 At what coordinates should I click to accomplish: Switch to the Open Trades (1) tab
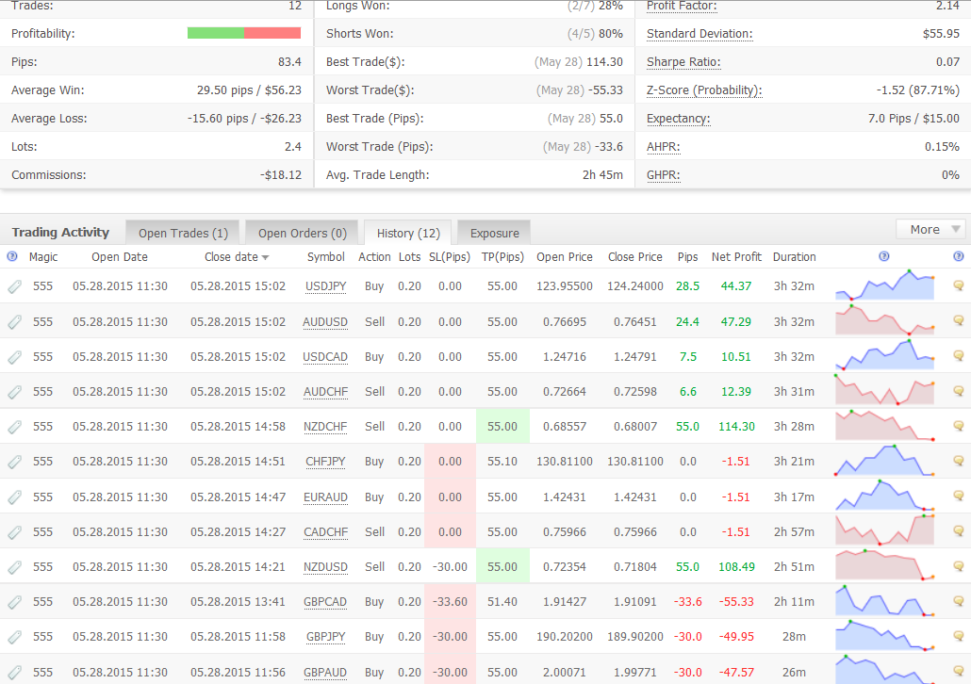183,234
